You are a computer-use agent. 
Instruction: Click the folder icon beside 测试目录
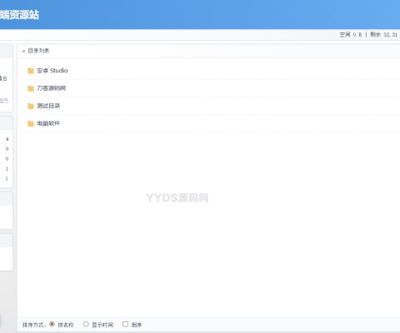tap(31, 106)
